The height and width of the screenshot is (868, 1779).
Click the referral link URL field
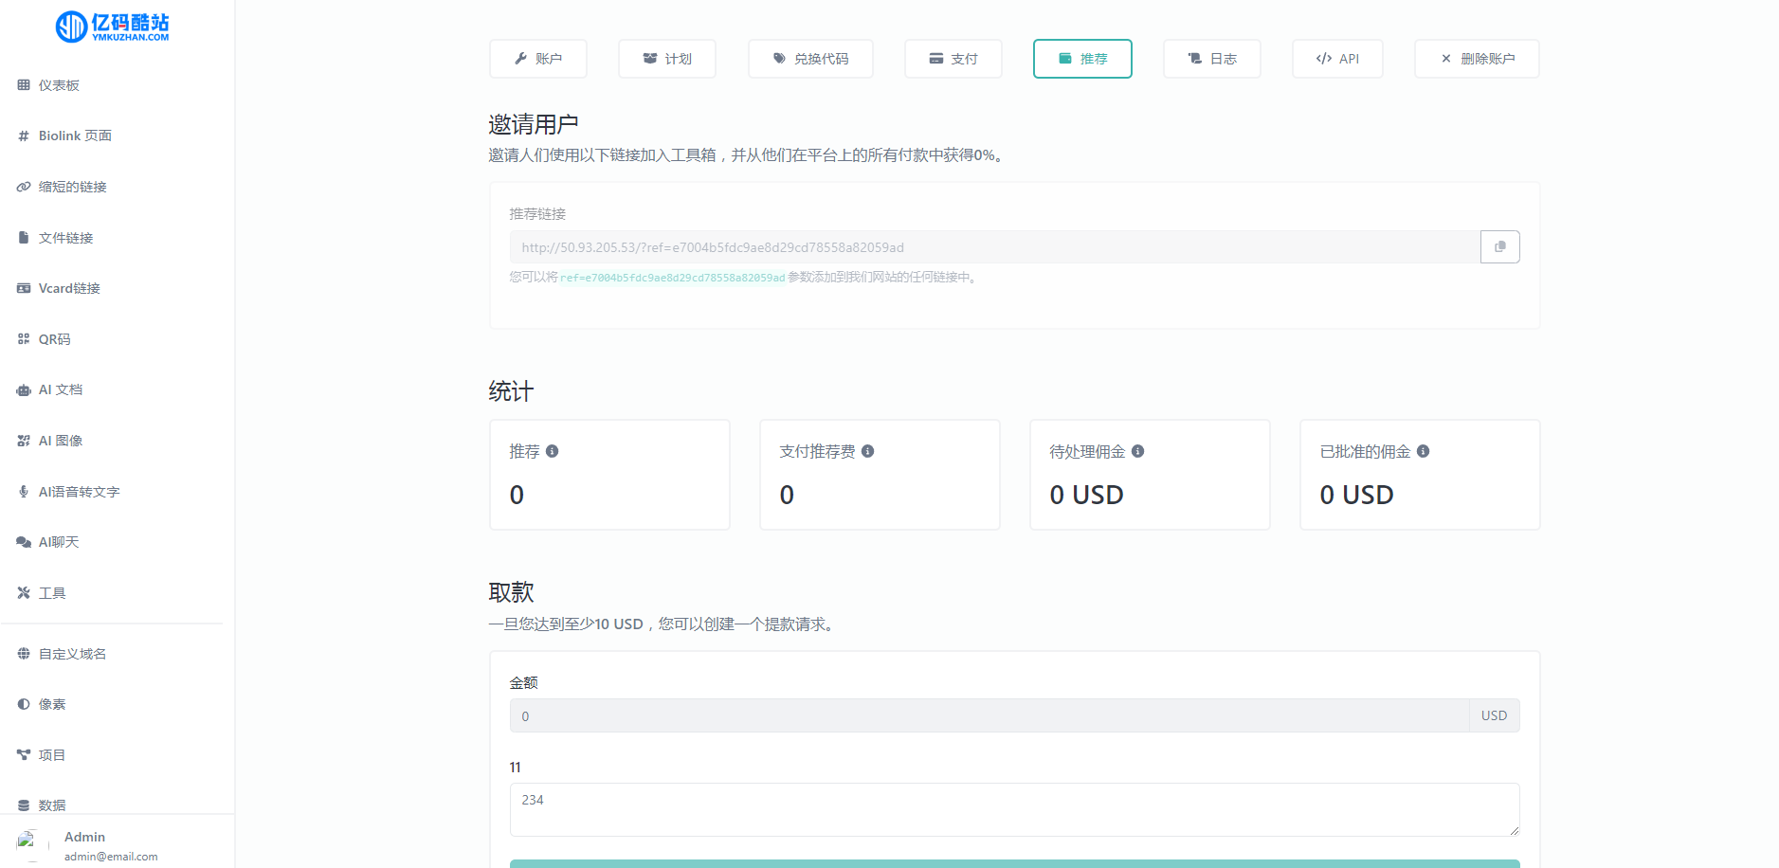point(994,247)
